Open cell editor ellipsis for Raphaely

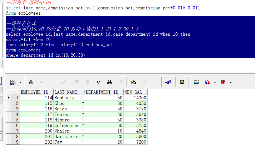[x=83, y=97]
